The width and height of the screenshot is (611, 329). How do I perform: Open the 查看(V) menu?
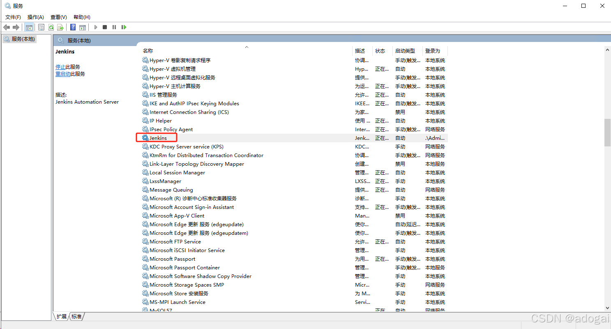coord(59,17)
